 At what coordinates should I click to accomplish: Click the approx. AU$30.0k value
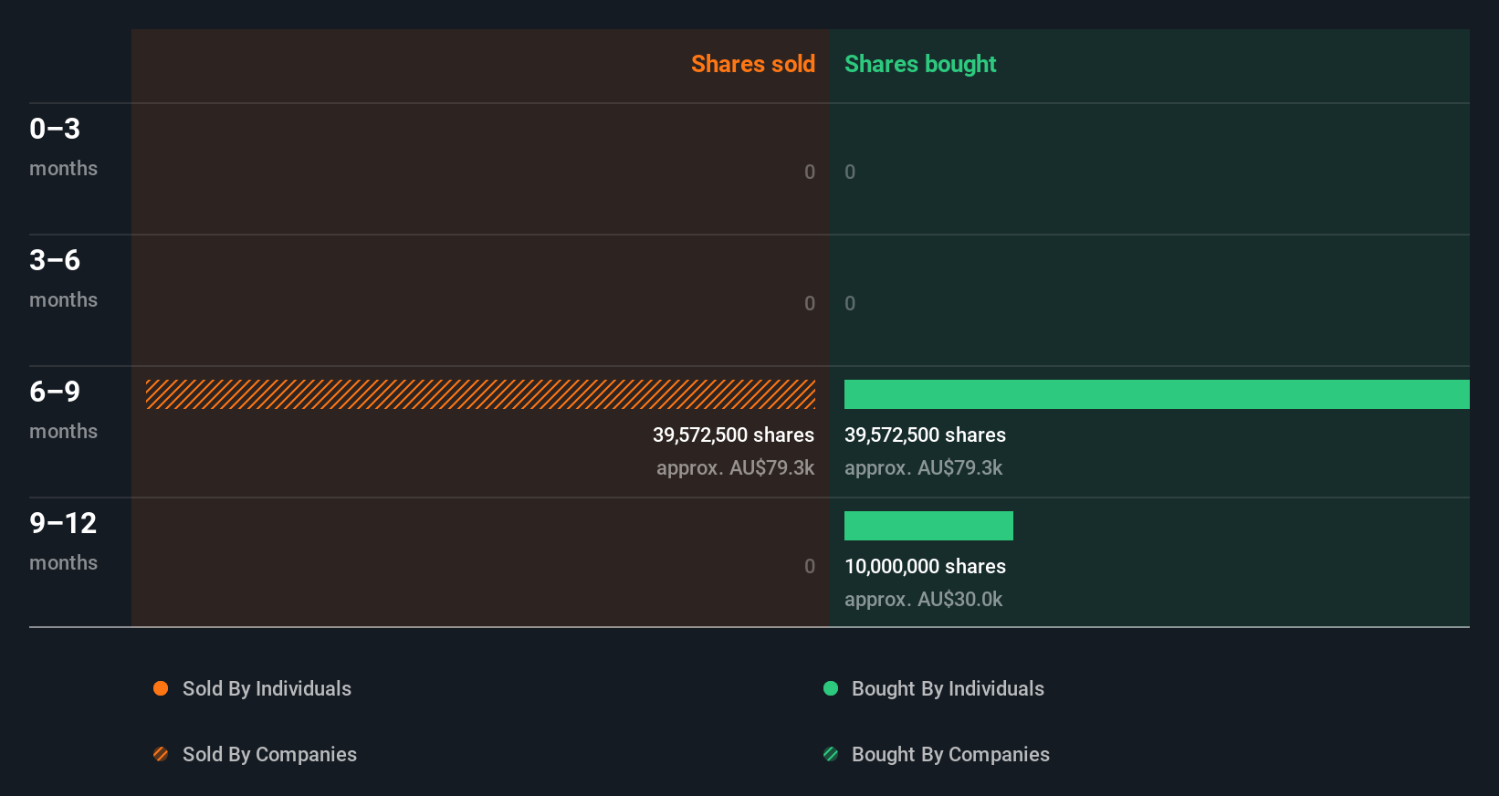(923, 600)
